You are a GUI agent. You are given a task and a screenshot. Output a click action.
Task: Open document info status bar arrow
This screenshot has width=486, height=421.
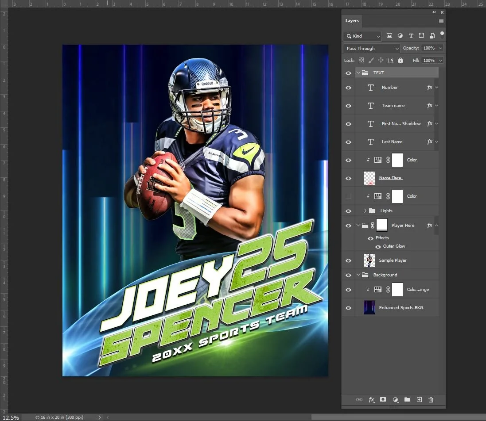(x=100, y=417)
